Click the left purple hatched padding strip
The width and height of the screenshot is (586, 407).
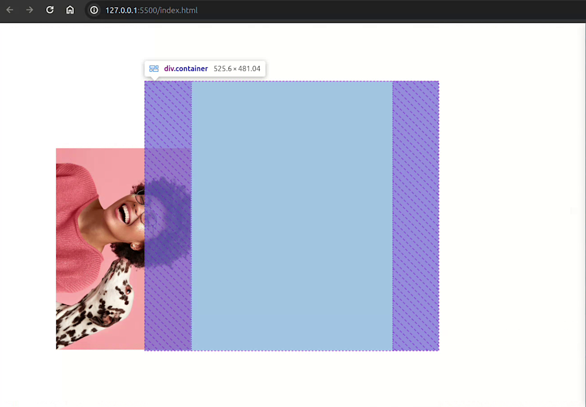(x=168, y=111)
